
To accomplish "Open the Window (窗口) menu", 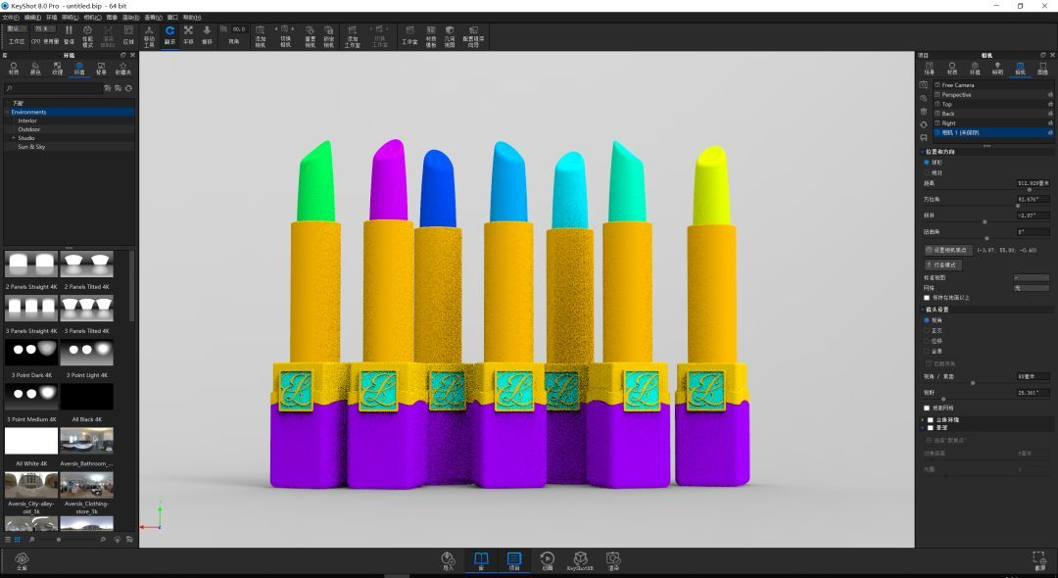I will coord(172,18).
